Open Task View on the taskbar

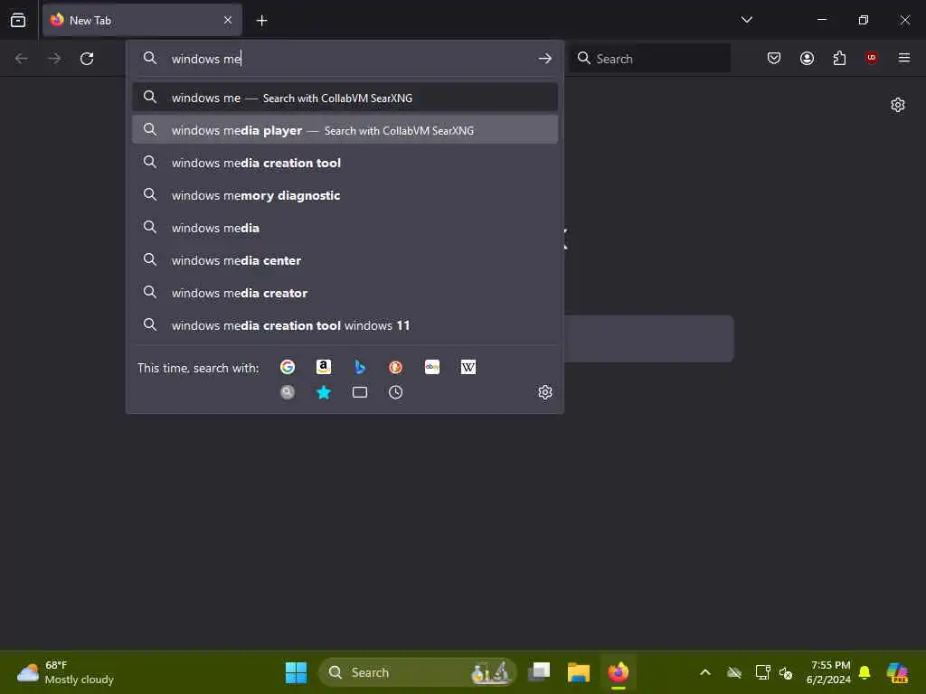tap(539, 672)
